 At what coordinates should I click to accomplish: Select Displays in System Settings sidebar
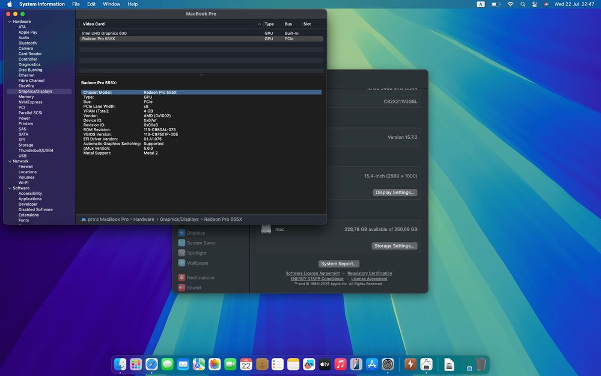click(x=196, y=233)
